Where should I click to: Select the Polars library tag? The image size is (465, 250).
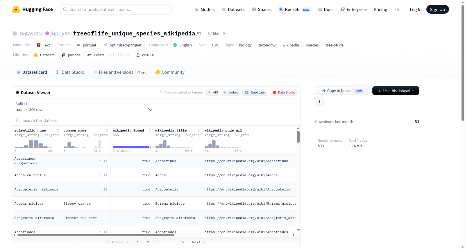coord(96,55)
